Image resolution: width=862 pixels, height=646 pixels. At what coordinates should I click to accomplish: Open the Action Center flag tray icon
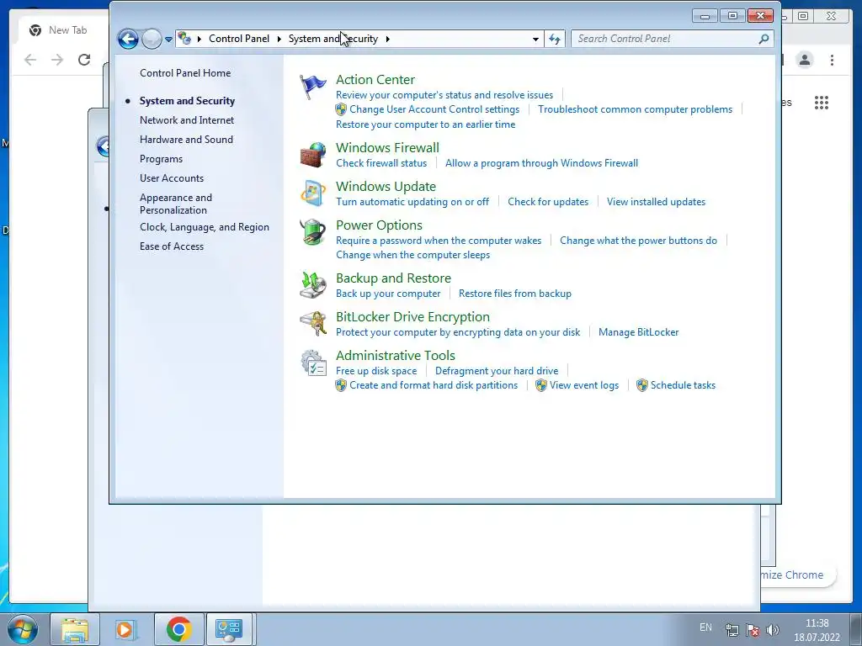752,630
